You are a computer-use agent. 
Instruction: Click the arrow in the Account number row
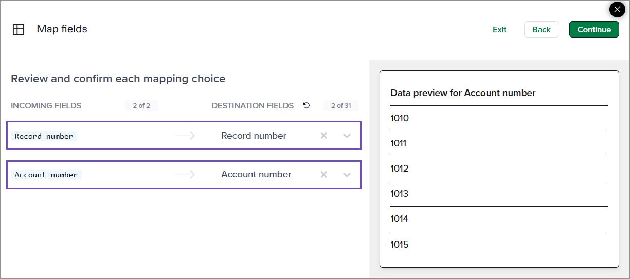pos(185,175)
